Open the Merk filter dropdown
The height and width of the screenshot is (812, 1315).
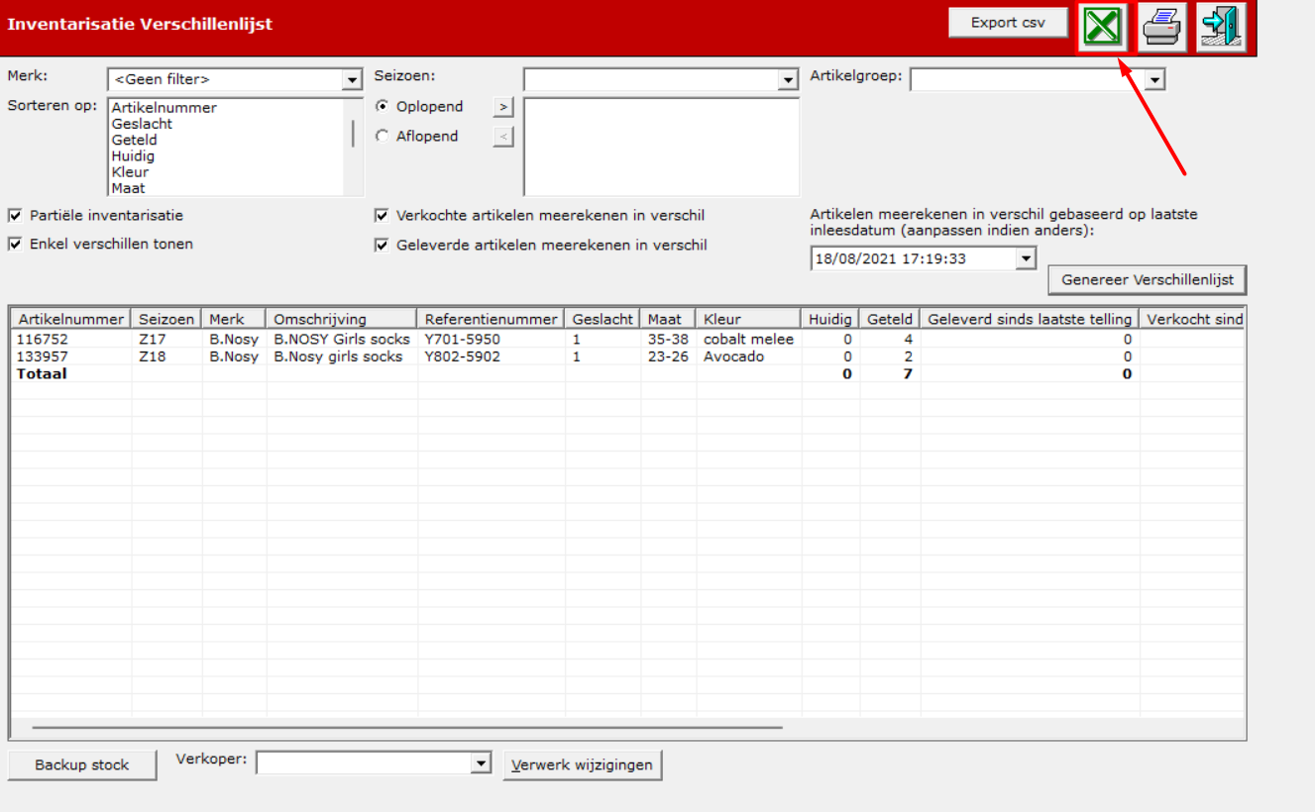(x=352, y=80)
